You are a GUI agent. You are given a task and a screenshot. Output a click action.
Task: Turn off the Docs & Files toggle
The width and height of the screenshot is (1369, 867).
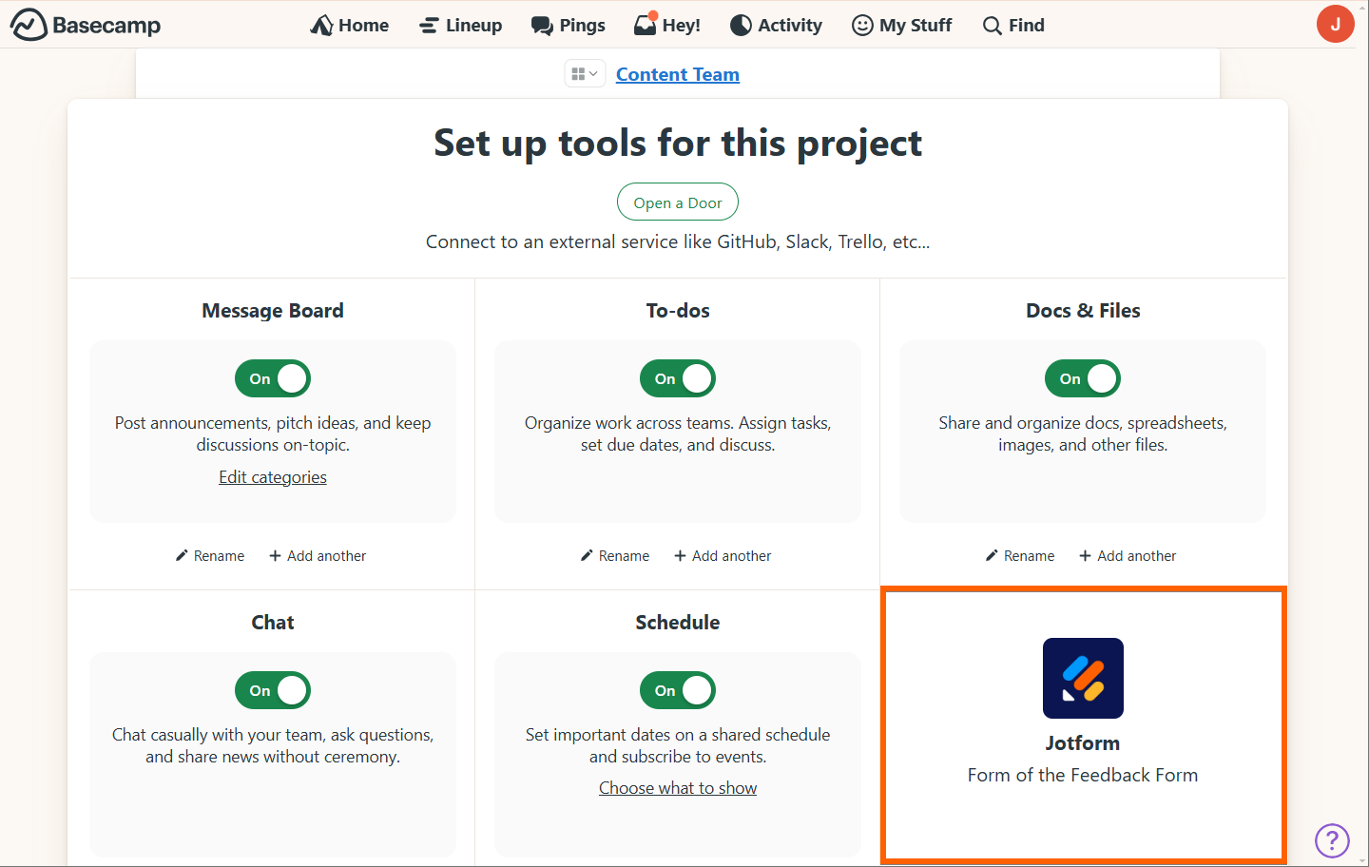[1083, 378]
